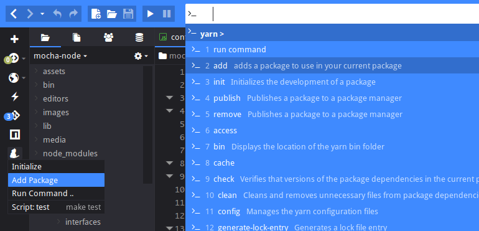This screenshot has height=231, width=479.
Task: Click the open file folder icon
Action: [112, 14]
